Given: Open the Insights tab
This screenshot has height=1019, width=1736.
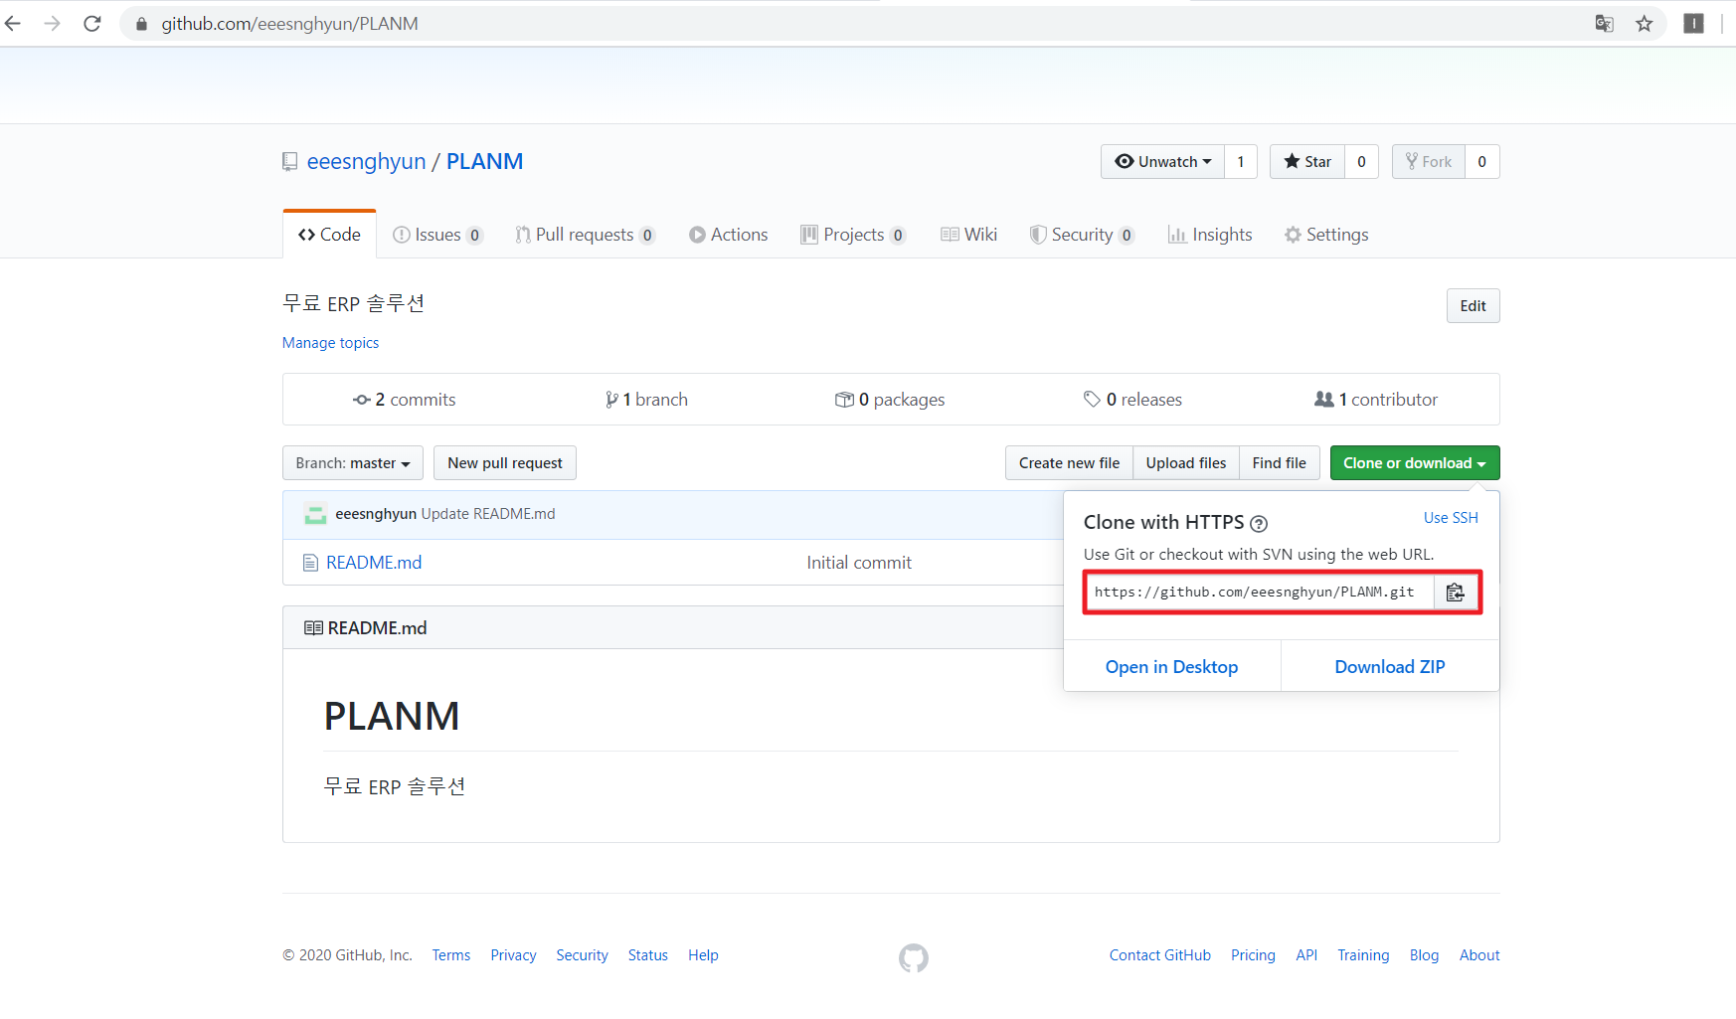Looking at the screenshot, I should [x=1210, y=235].
